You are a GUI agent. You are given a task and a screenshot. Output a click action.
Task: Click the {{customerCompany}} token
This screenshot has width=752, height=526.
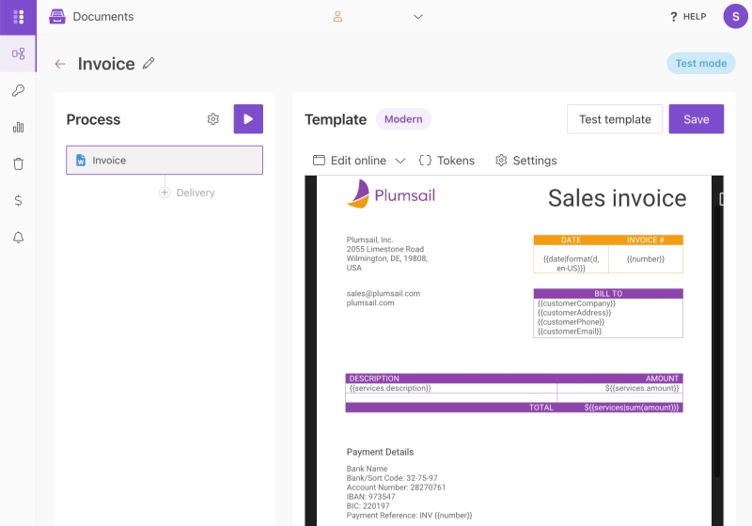point(576,303)
